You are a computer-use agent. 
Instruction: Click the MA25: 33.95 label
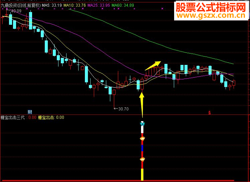coord(99,5)
